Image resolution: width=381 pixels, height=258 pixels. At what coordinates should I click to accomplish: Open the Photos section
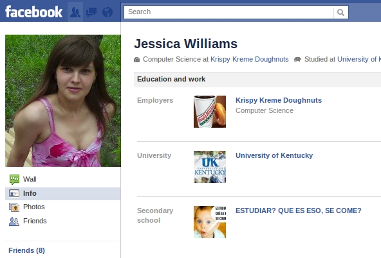(x=62, y=207)
